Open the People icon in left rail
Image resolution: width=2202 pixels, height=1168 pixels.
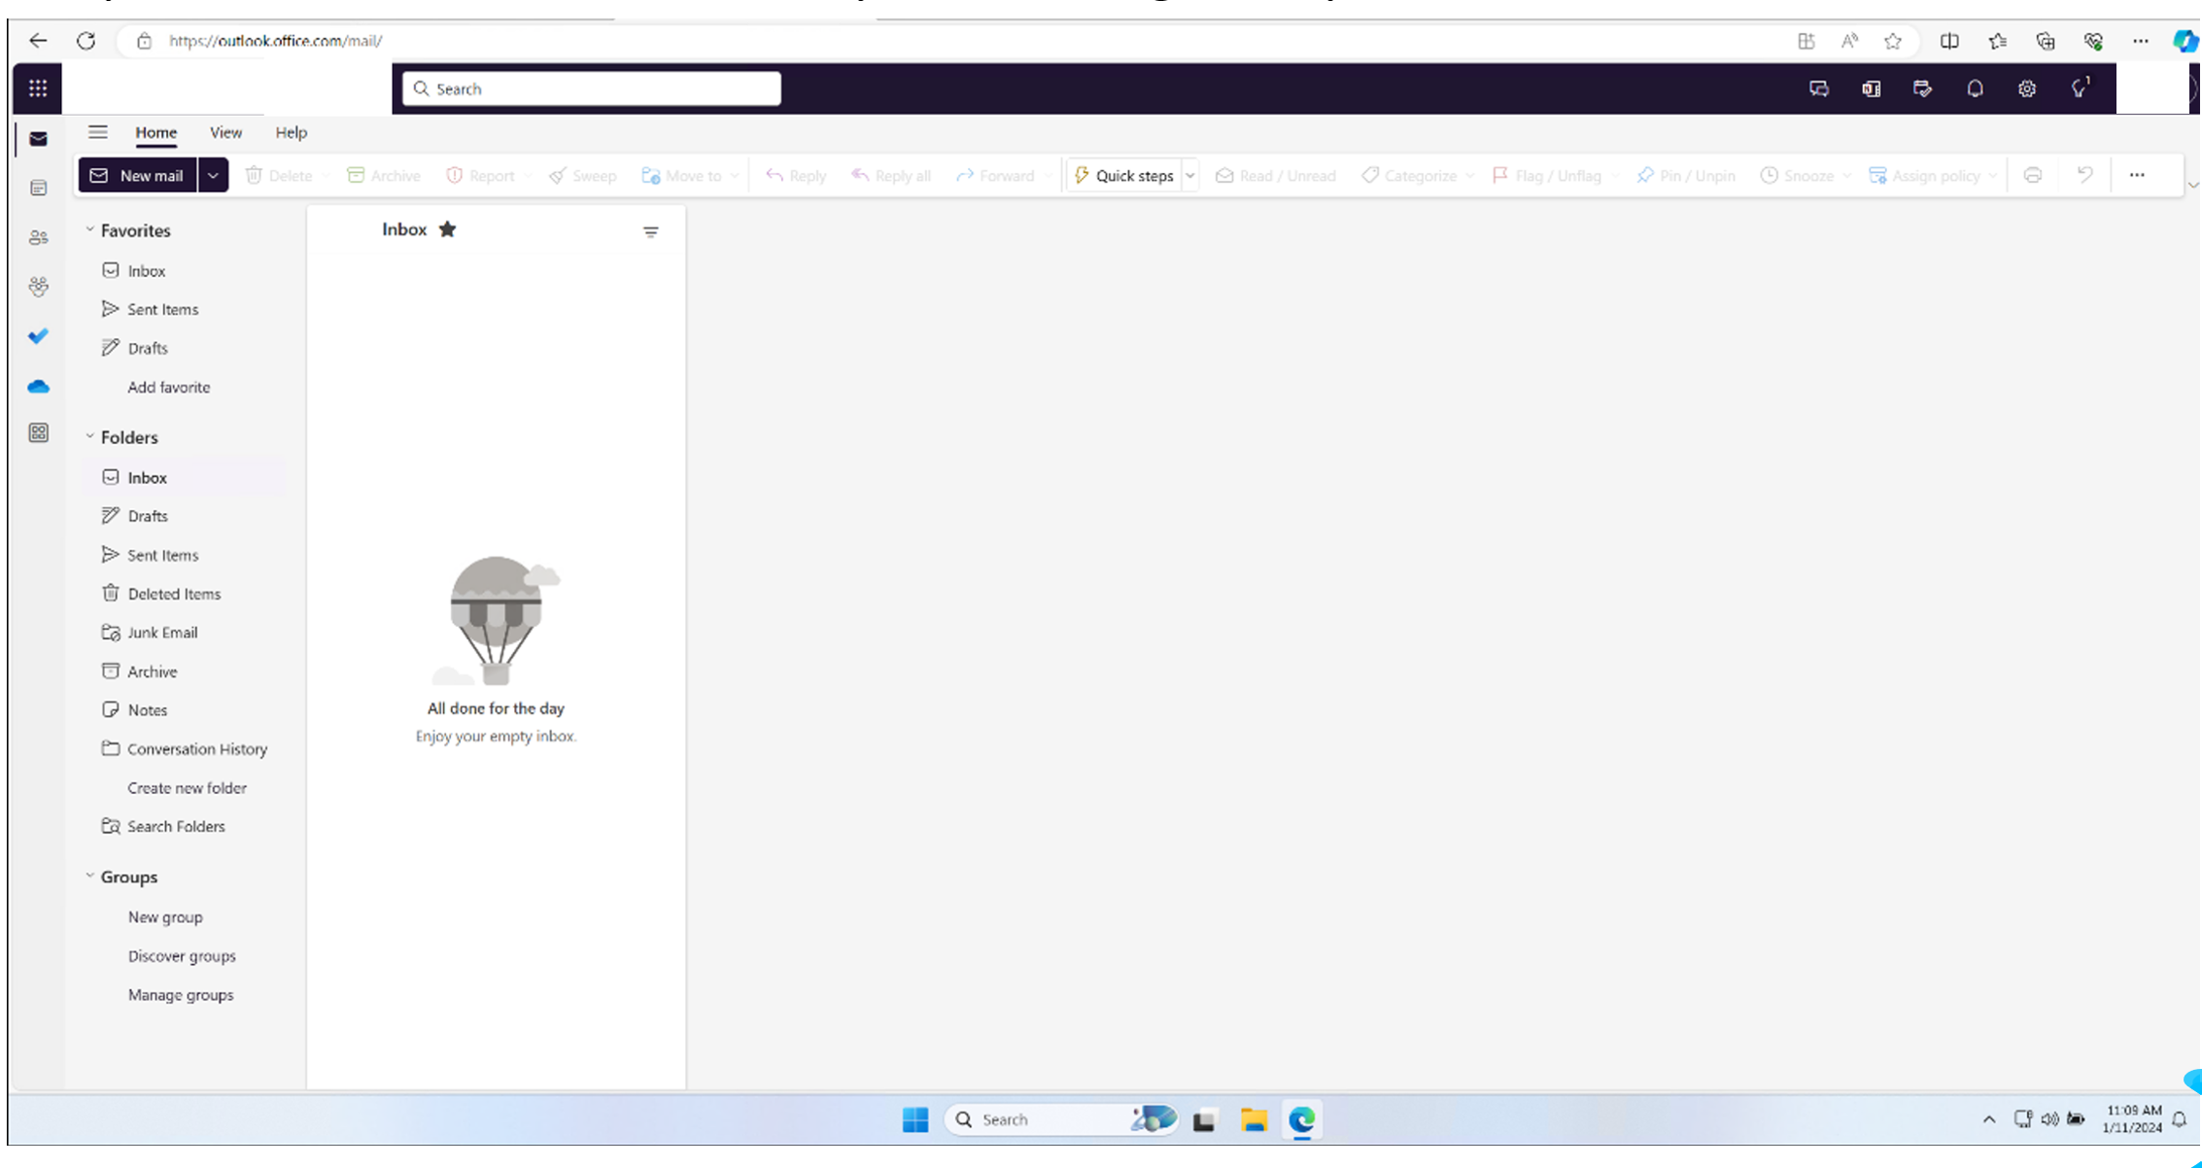pos(39,237)
